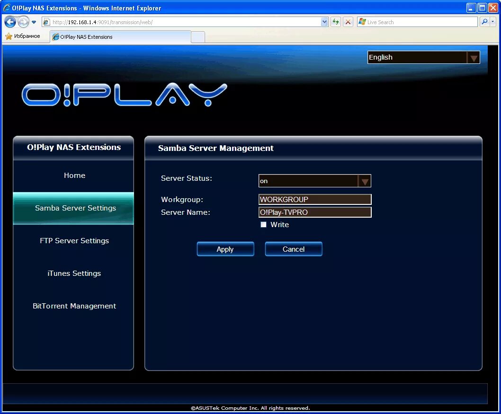Refresh the page with the green arrows icon
501x414 pixels.
[x=335, y=22]
